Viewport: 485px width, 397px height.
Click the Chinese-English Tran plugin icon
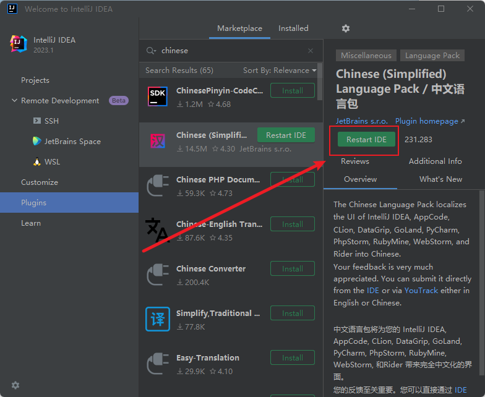pyautogui.click(x=157, y=230)
